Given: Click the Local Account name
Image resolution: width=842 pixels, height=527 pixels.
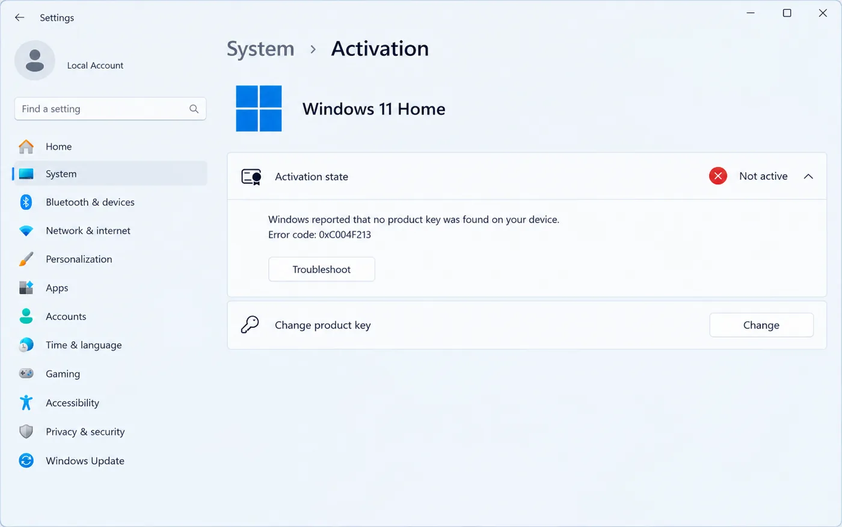Looking at the screenshot, I should pos(95,65).
